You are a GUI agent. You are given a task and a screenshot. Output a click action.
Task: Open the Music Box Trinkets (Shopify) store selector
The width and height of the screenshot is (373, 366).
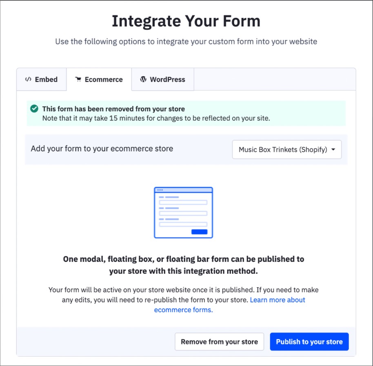(x=286, y=149)
